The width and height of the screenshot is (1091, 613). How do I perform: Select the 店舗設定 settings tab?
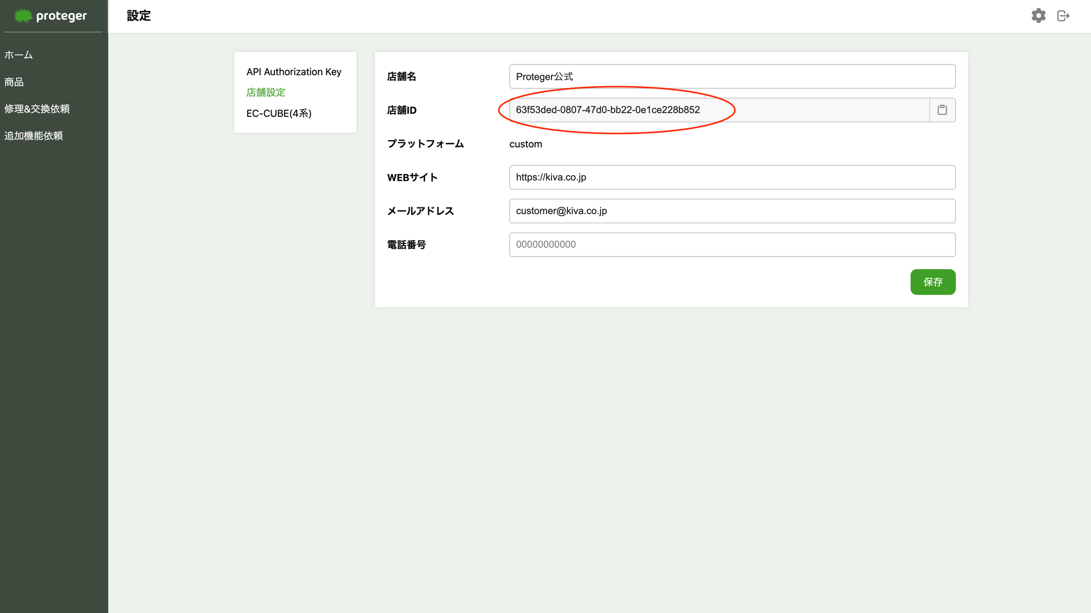266,92
